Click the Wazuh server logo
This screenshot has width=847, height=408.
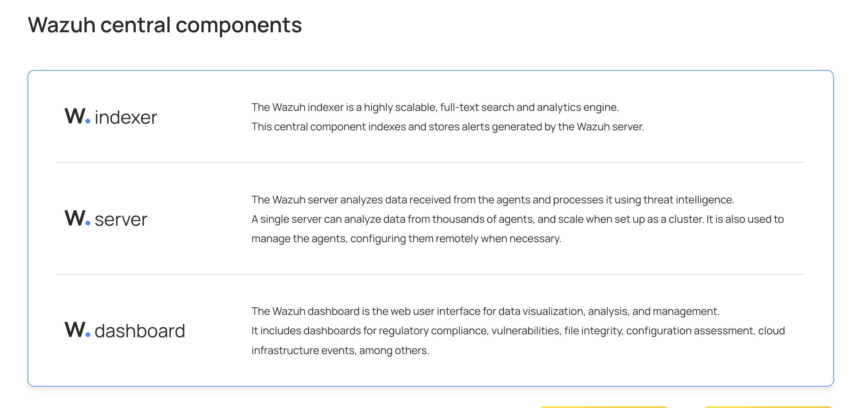(106, 218)
